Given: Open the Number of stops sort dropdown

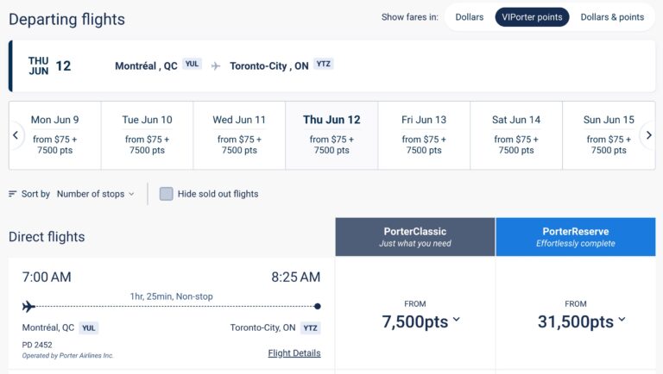Looking at the screenshot, I should point(95,194).
